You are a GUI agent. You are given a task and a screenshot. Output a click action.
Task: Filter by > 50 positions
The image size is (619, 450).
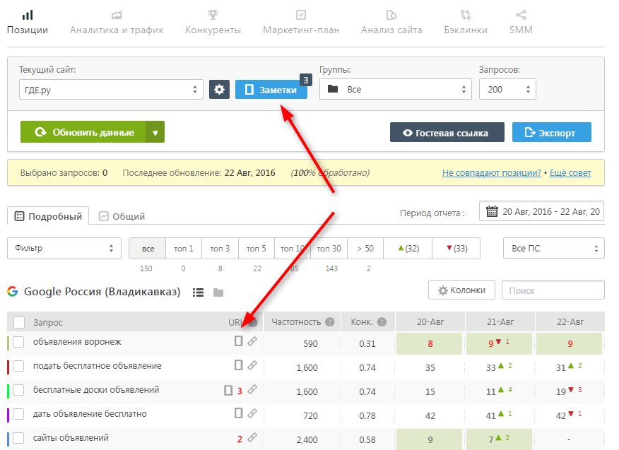[365, 249]
